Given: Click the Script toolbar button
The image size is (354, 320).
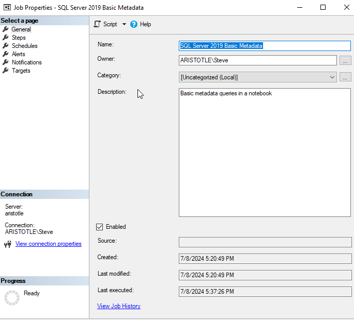Looking at the screenshot, I should point(105,24).
